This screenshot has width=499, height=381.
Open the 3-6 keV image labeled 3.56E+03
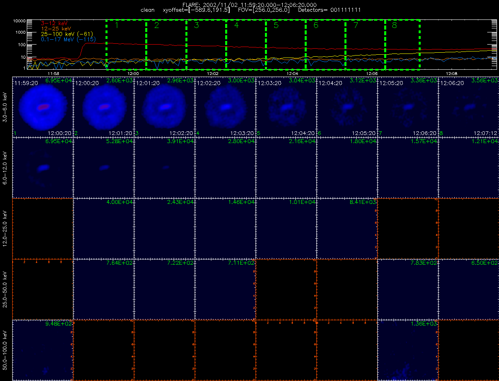tap(469, 107)
